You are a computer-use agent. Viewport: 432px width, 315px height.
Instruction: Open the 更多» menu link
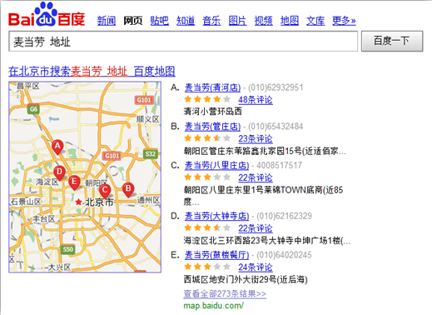344,21
